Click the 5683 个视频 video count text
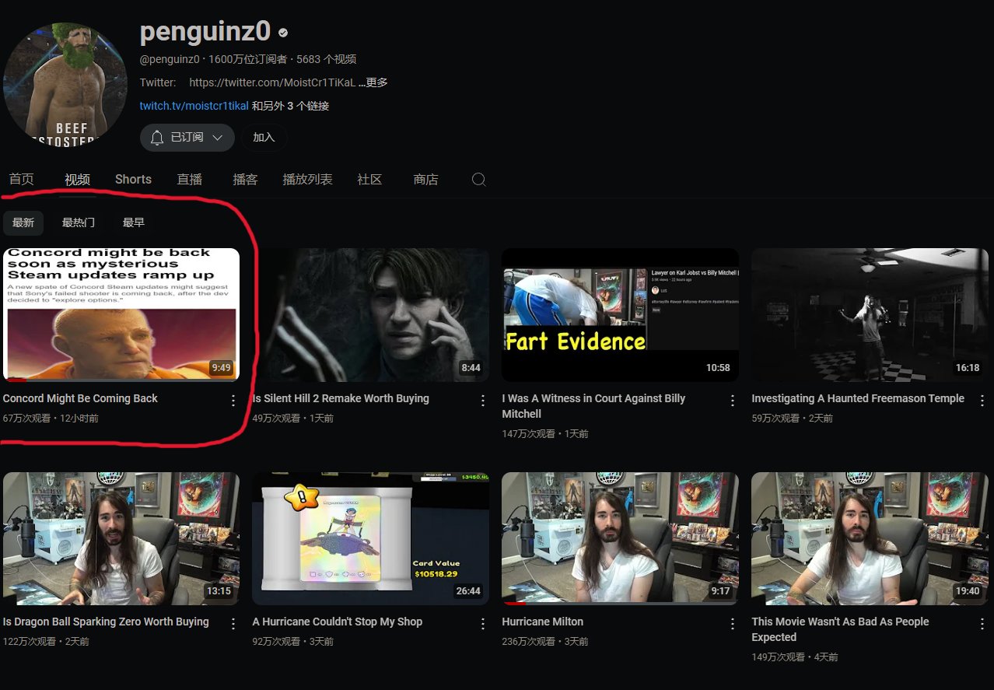Screen dimensions: 994x690 pyautogui.click(x=327, y=59)
